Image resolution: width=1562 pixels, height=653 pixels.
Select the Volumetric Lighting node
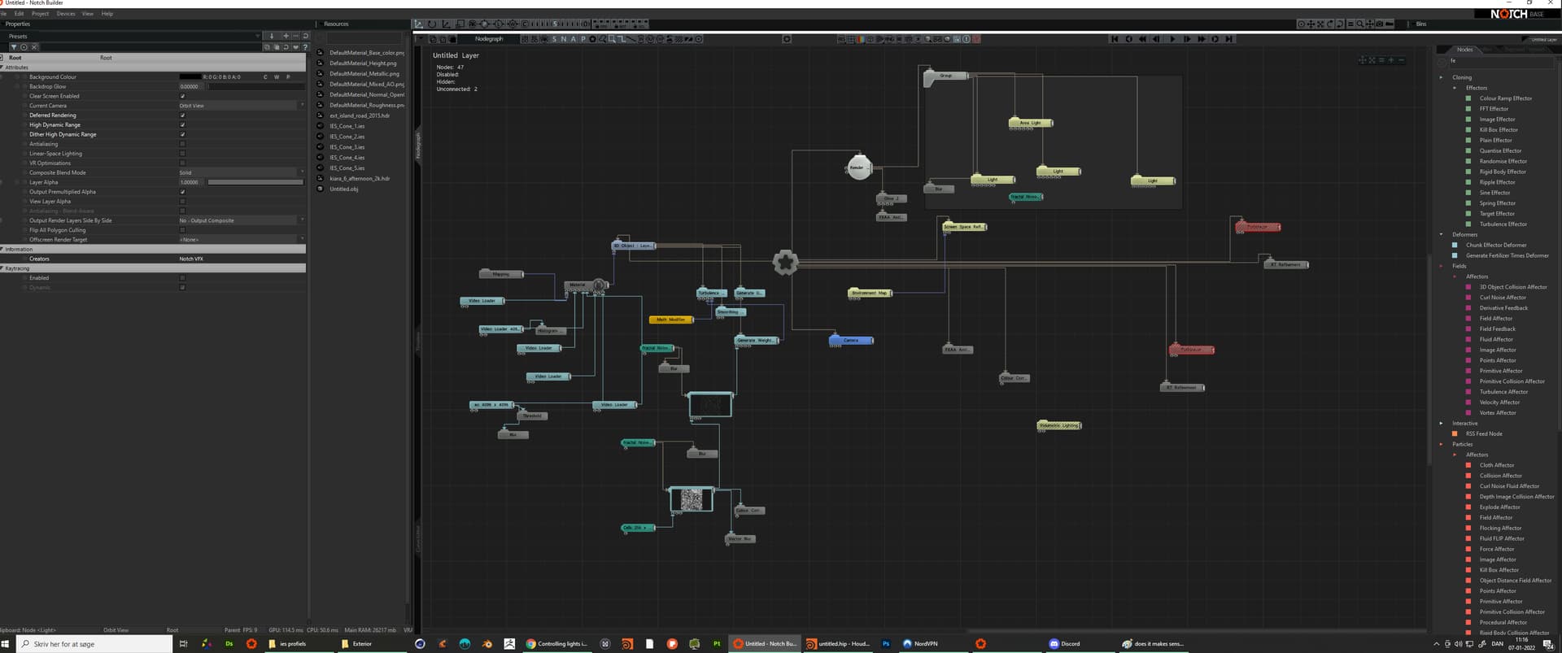point(1059,425)
